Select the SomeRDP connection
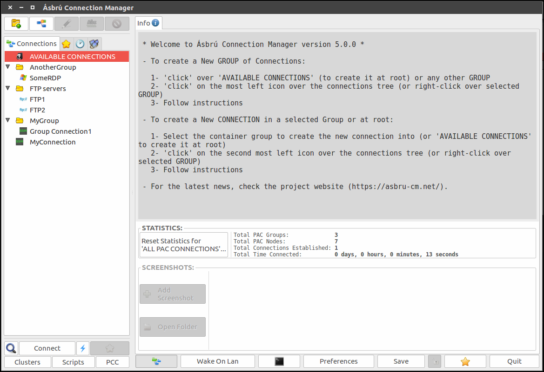Image resolution: width=544 pixels, height=372 pixels. pos(45,78)
